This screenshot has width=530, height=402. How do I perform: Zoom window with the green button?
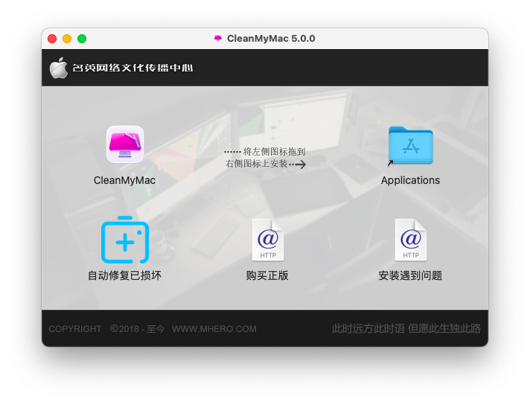(82, 39)
